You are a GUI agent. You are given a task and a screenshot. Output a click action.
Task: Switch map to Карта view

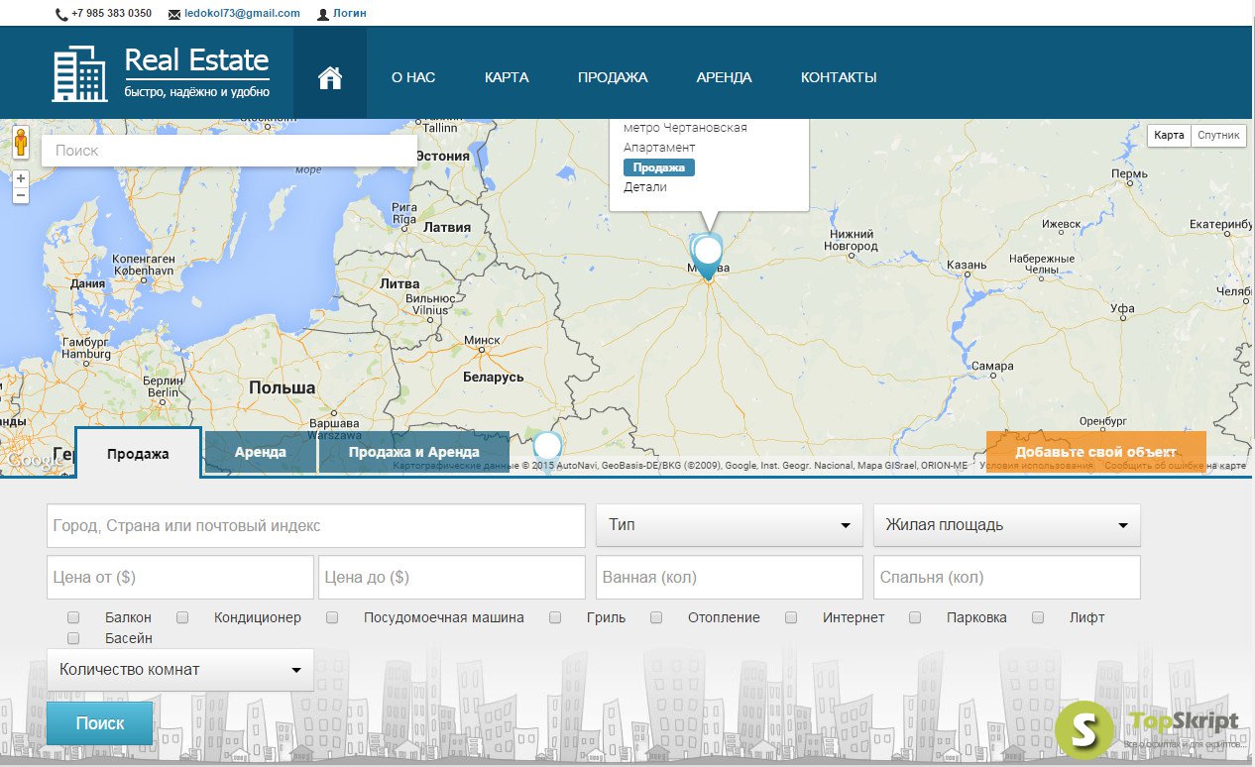pyautogui.click(x=1170, y=135)
